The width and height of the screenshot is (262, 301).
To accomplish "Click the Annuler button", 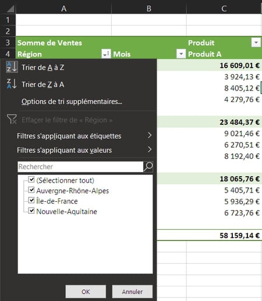I will [x=132, y=292].
